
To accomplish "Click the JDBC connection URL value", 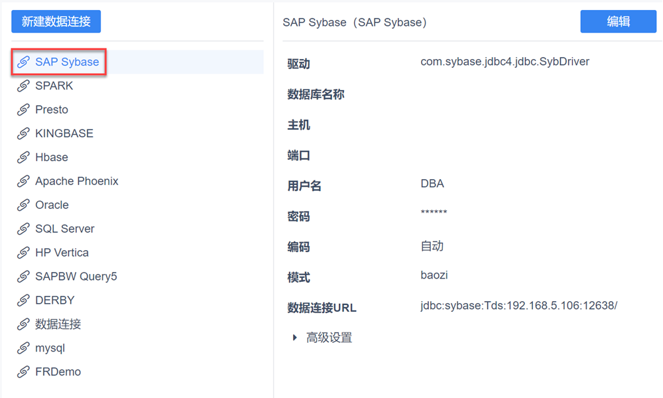I will [519, 306].
